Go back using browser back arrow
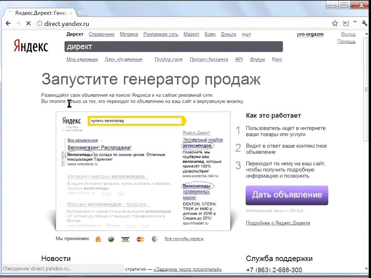The height and width of the screenshot is (278, 371). tap(8, 24)
